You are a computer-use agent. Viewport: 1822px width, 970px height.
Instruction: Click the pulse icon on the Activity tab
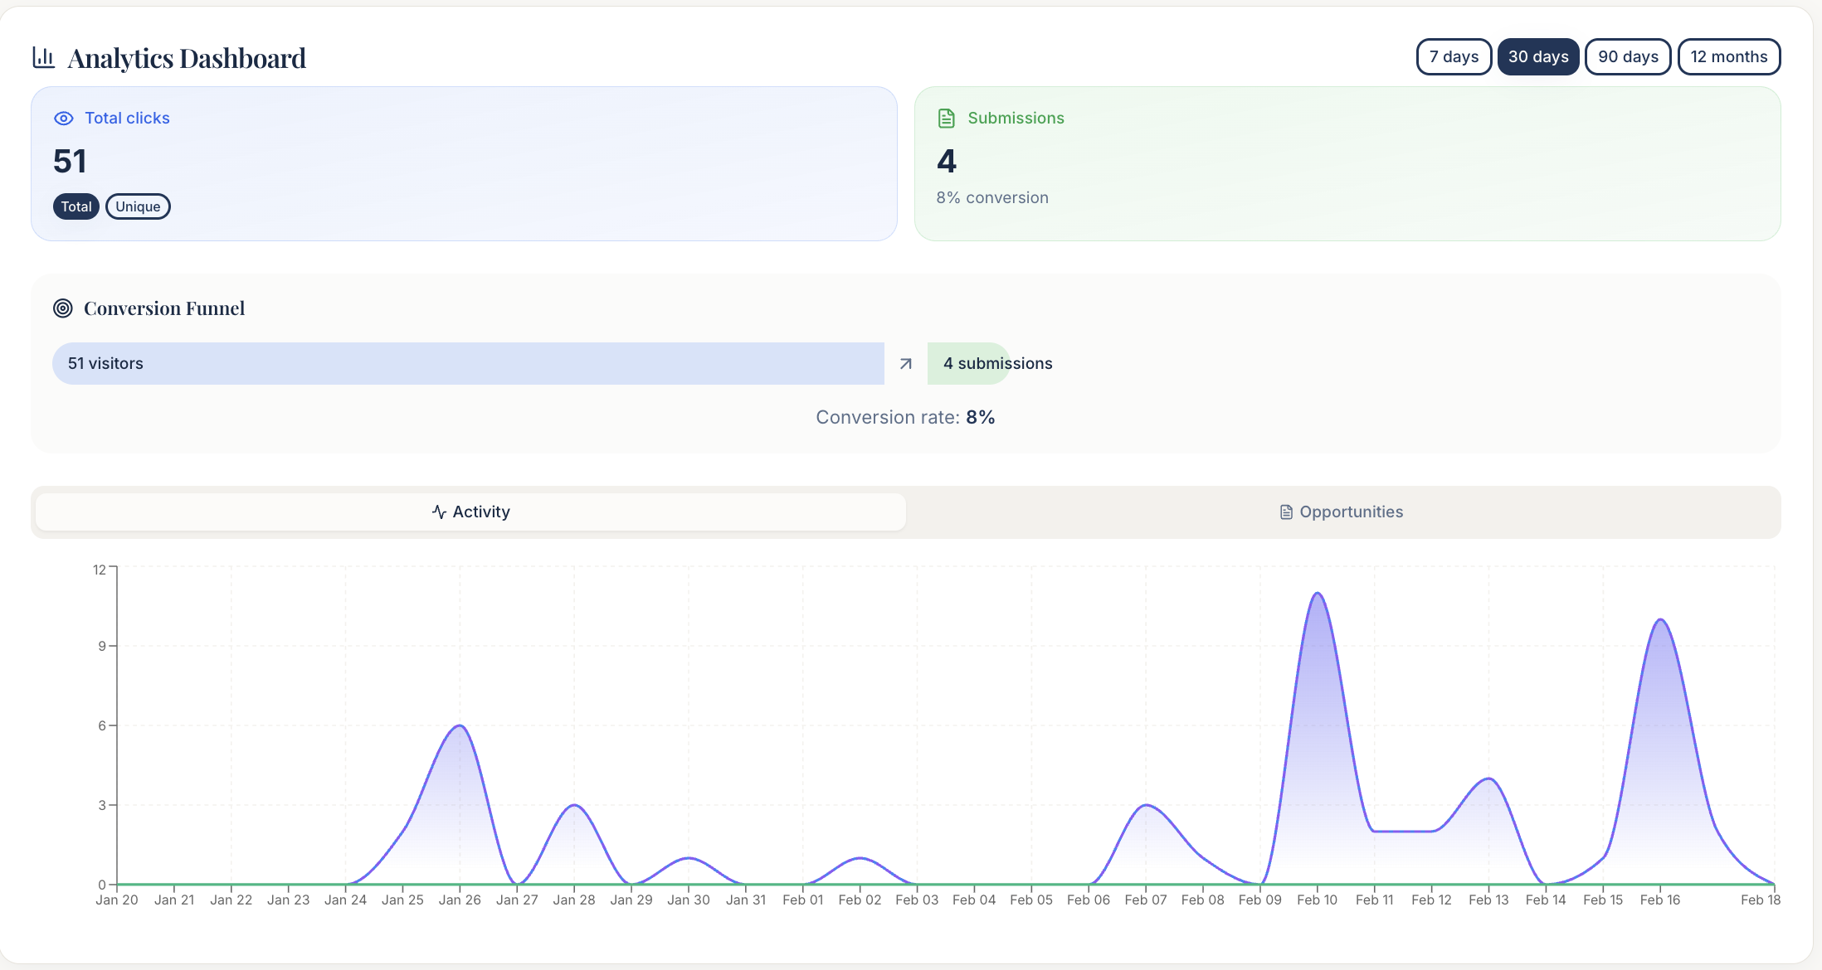tap(438, 512)
